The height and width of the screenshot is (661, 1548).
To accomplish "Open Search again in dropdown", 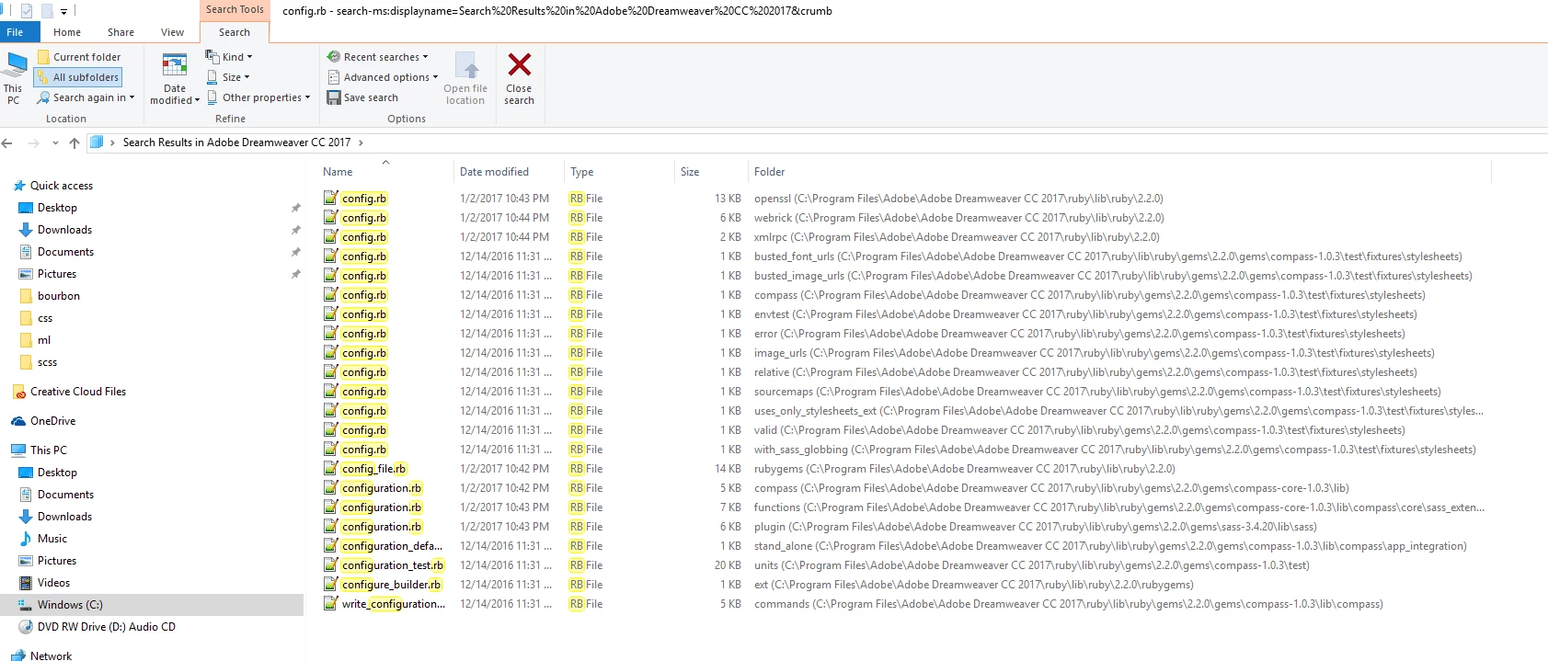I will pyautogui.click(x=86, y=97).
